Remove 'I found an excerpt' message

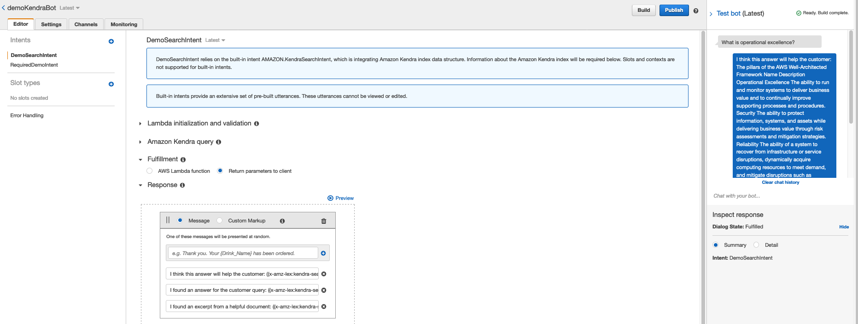[x=324, y=307]
